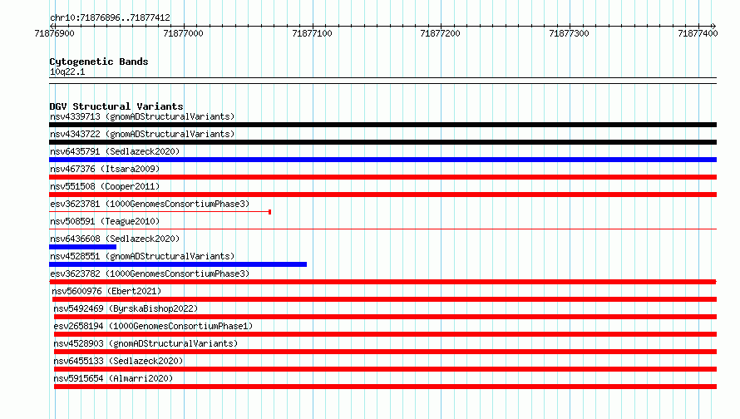Open nsv4528551 gnomADStructuralVariants label

(142, 256)
